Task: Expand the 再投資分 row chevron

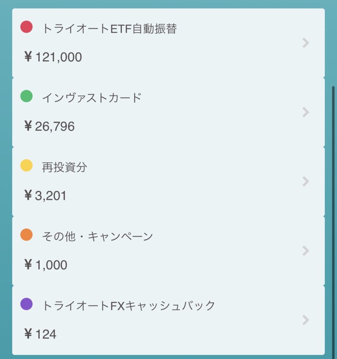Action: coord(306,181)
